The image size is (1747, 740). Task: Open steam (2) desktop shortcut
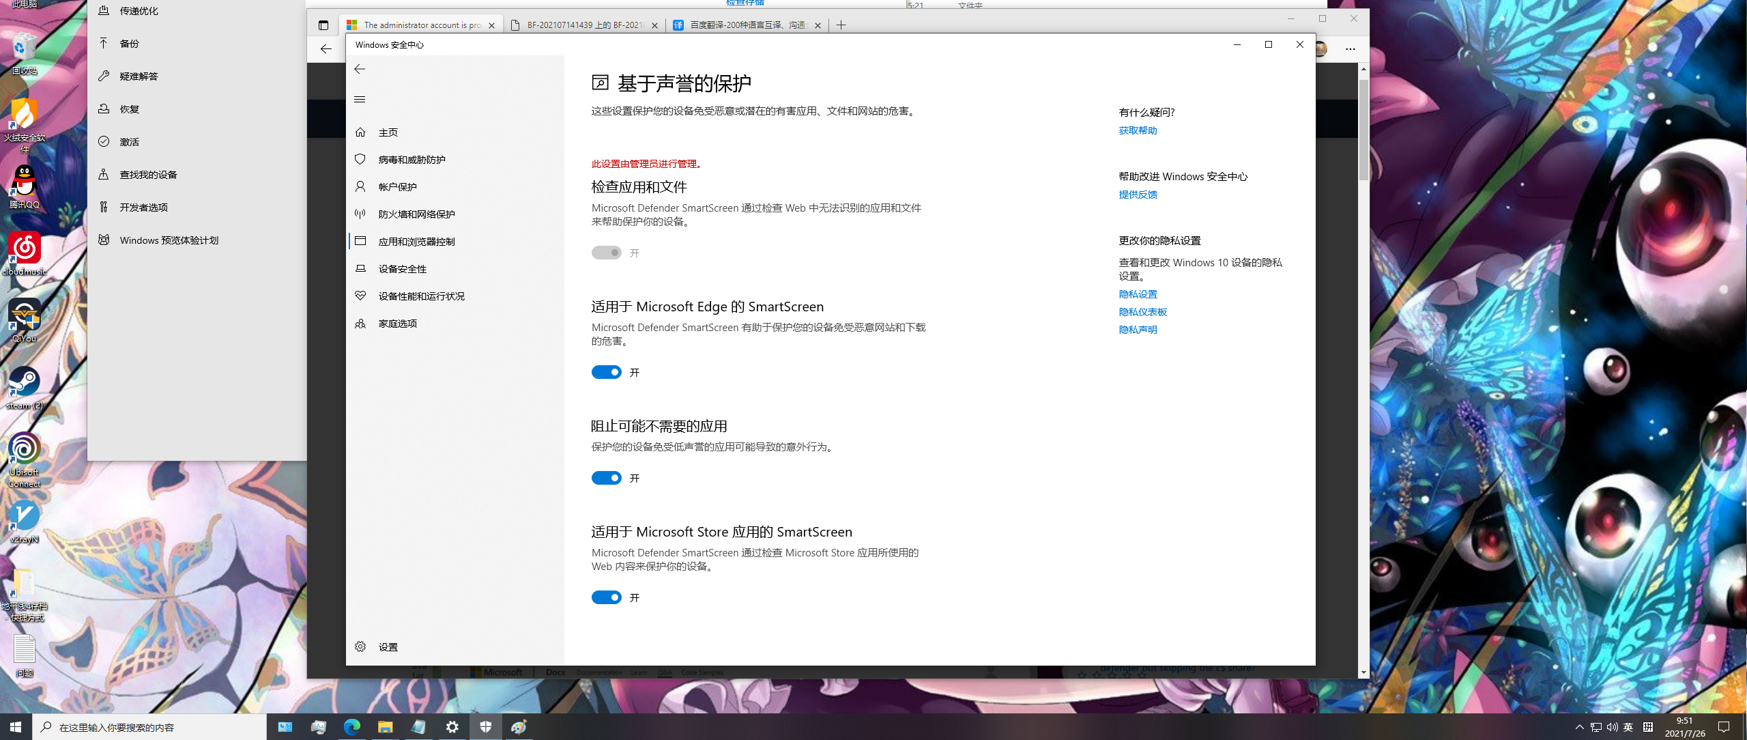25,387
